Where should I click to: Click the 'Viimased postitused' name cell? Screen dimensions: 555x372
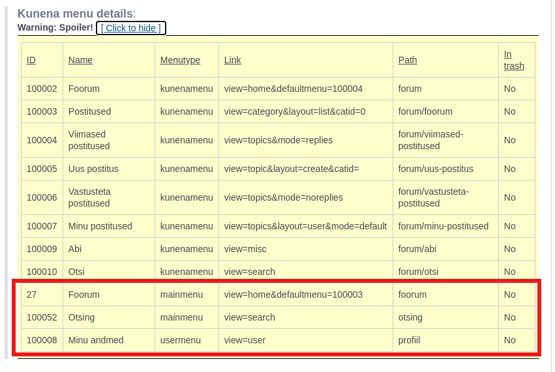(89, 140)
